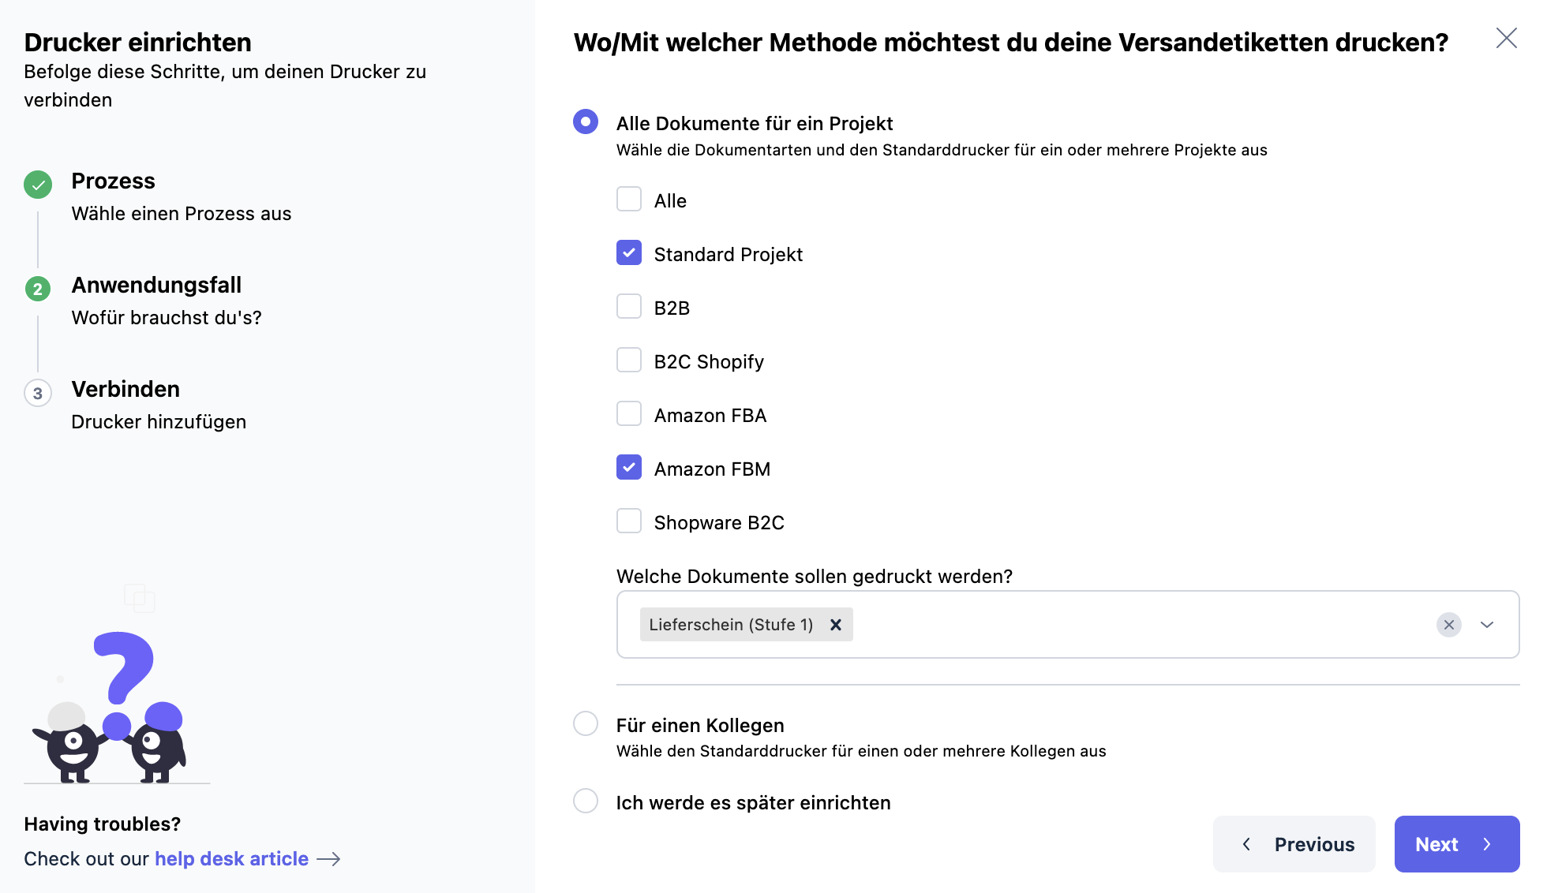
Task: Remove the Lieferschein (Stufe 1) tag
Action: pos(836,625)
